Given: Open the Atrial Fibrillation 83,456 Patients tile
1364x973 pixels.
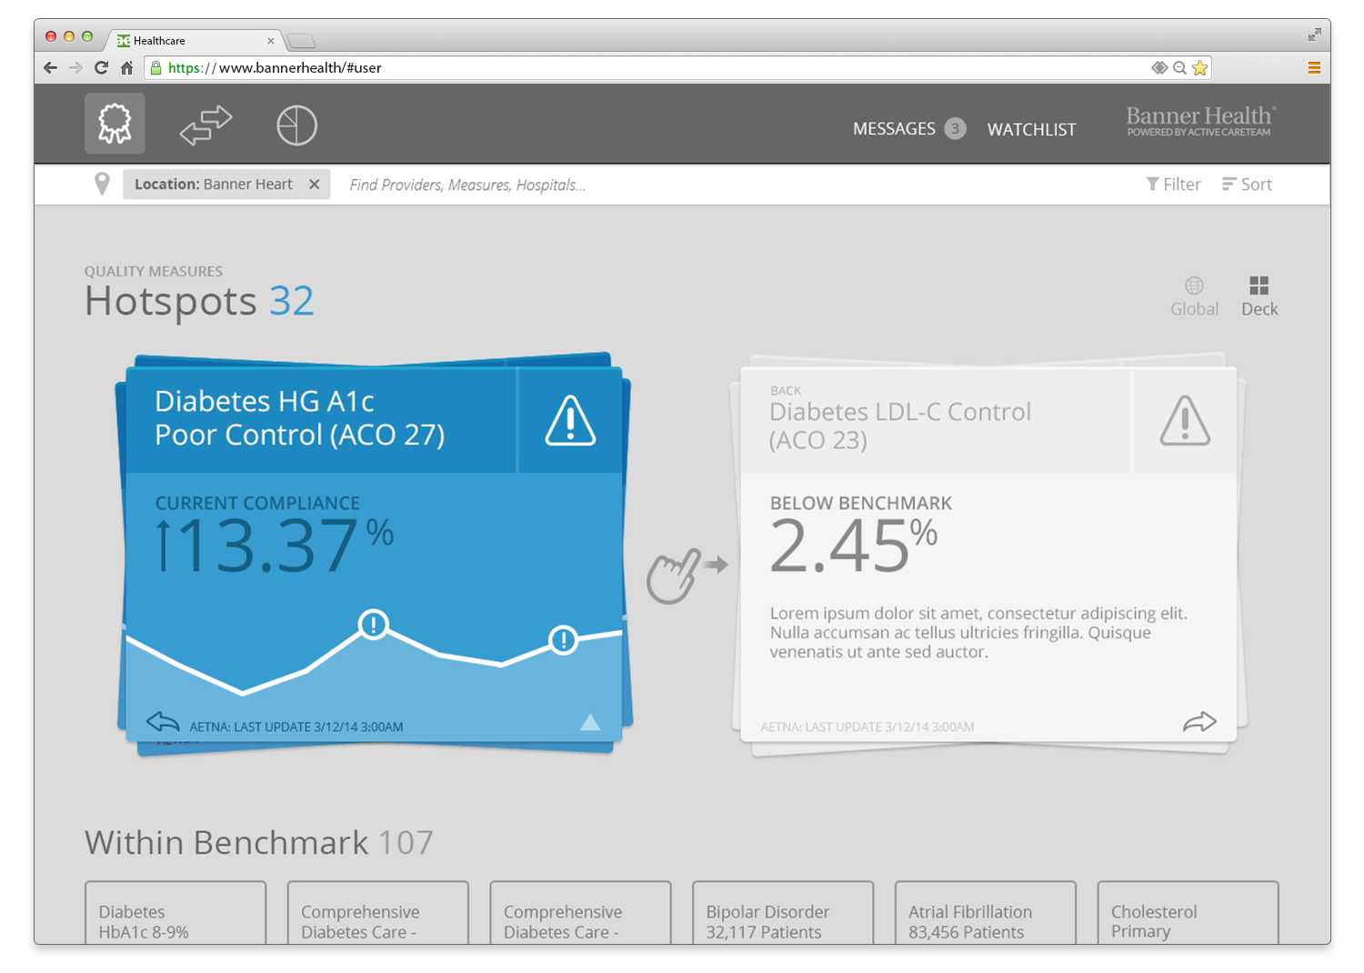Looking at the screenshot, I should click(x=986, y=913).
